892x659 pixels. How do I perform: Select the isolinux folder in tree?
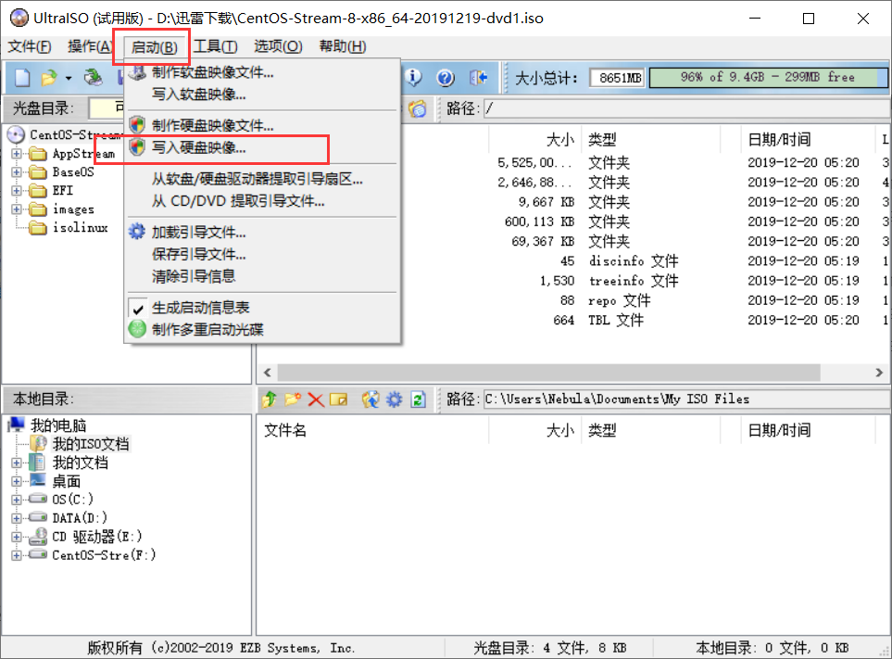tap(81, 228)
